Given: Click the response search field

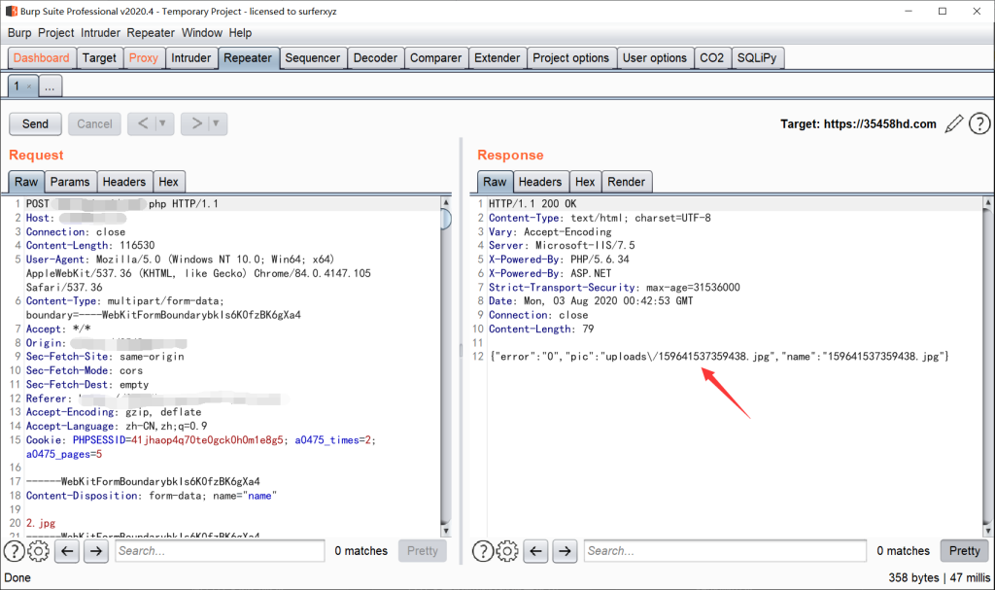Looking at the screenshot, I should (725, 551).
